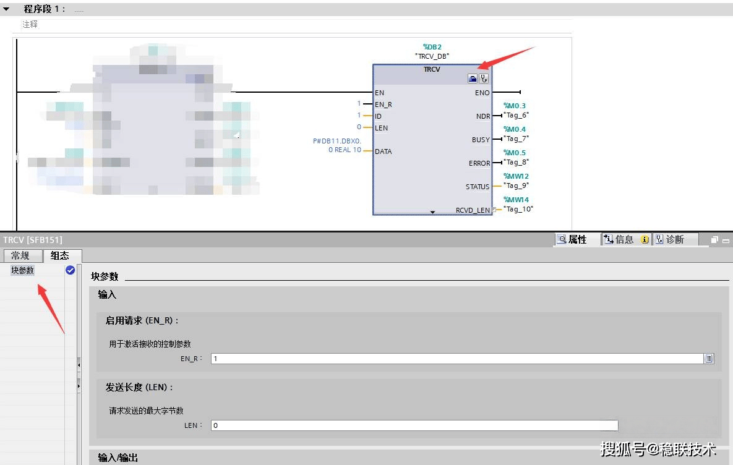Select the 组态 tab
This screenshot has width=733, height=465.
click(60, 255)
